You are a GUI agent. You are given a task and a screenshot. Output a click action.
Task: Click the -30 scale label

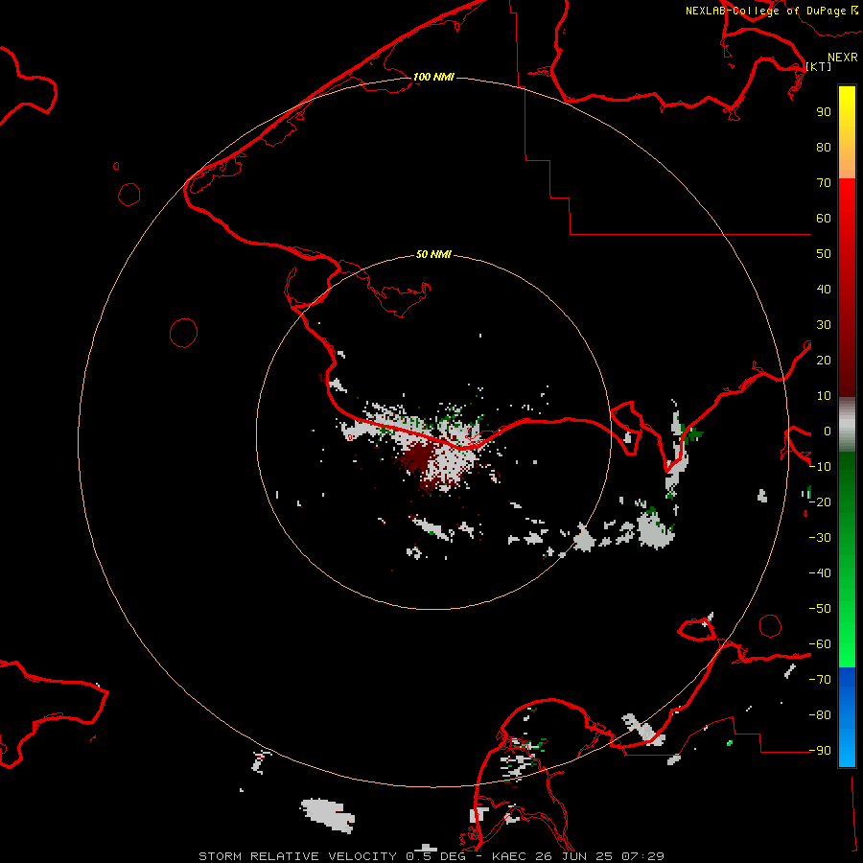coord(820,538)
